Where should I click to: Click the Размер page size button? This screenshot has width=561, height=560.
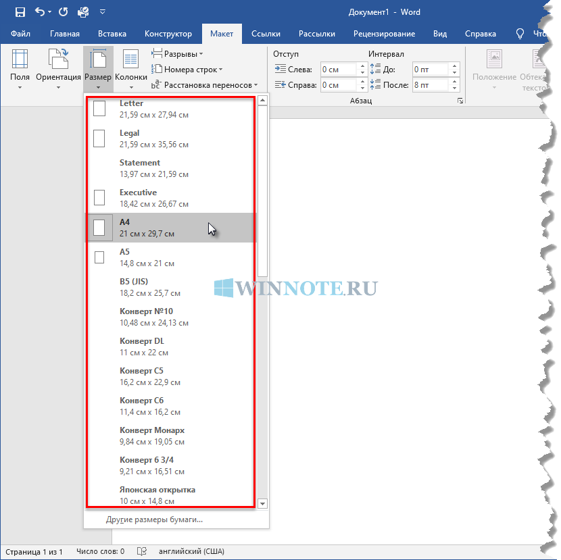tap(98, 69)
